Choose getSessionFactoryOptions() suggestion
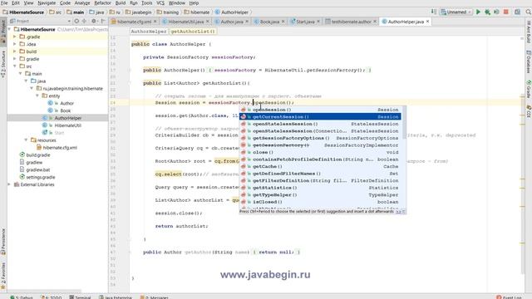 [320, 139]
